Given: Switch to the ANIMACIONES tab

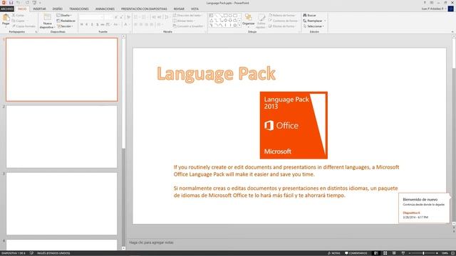Looking at the screenshot, I should (x=105, y=9).
